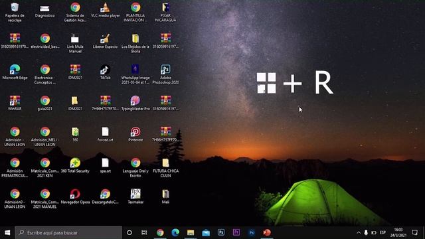425x239 pixels.
Task: Open the Windows Start menu
Action: 7,232
